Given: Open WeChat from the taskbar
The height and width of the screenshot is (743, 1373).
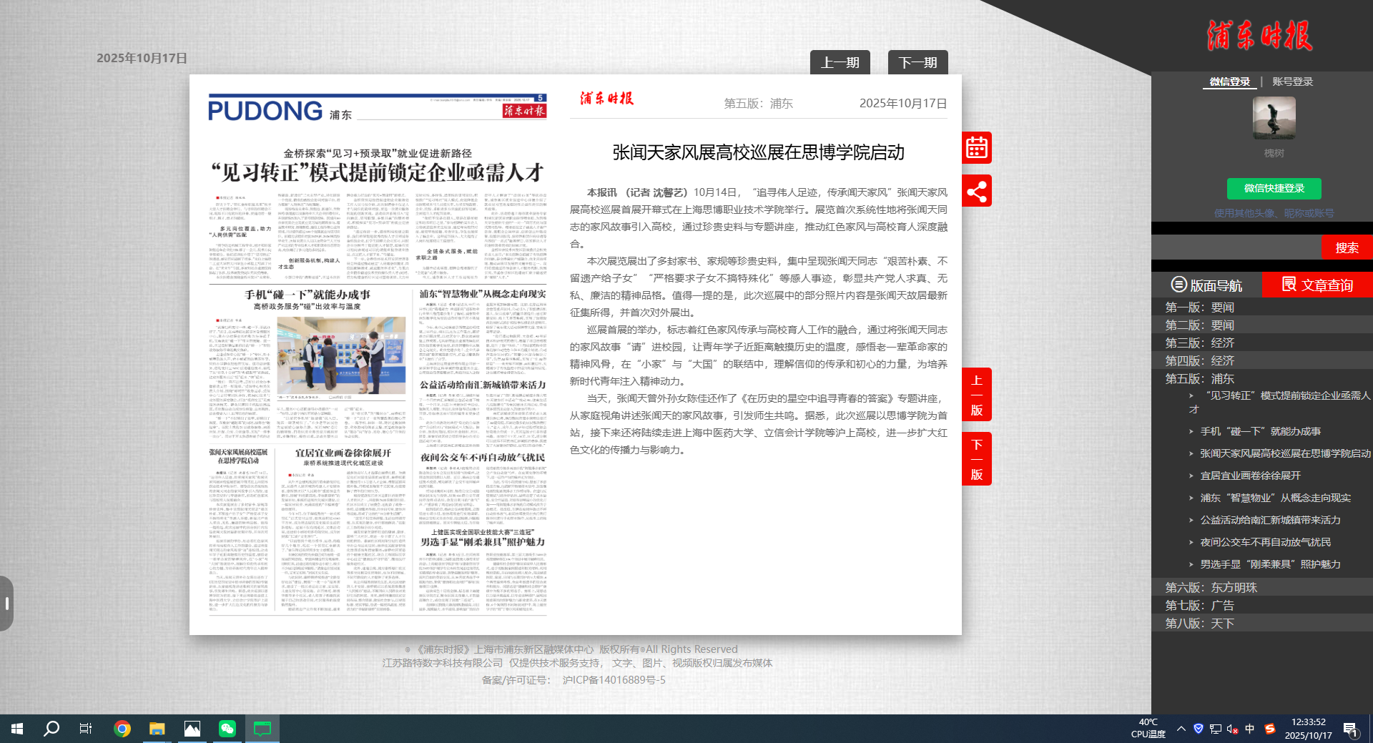Looking at the screenshot, I should coord(227,729).
